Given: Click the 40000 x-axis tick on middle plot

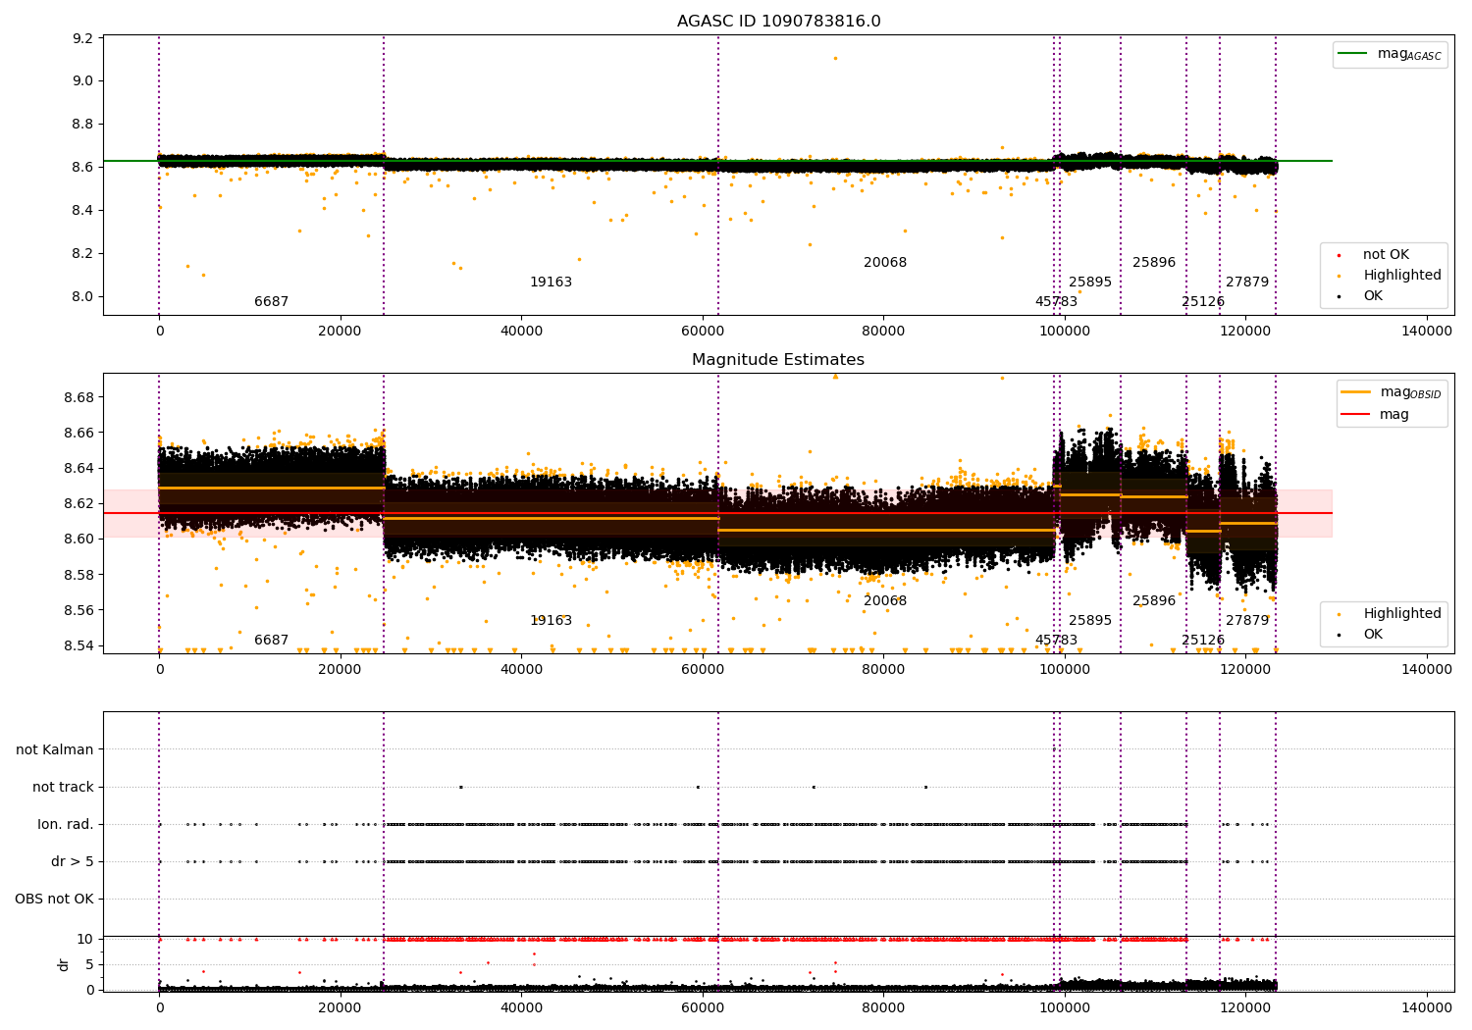Looking at the screenshot, I should (521, 670).
